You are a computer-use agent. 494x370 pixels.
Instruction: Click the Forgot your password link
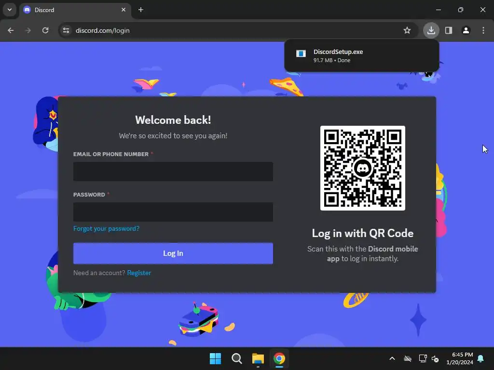click(x=106, y=228)
